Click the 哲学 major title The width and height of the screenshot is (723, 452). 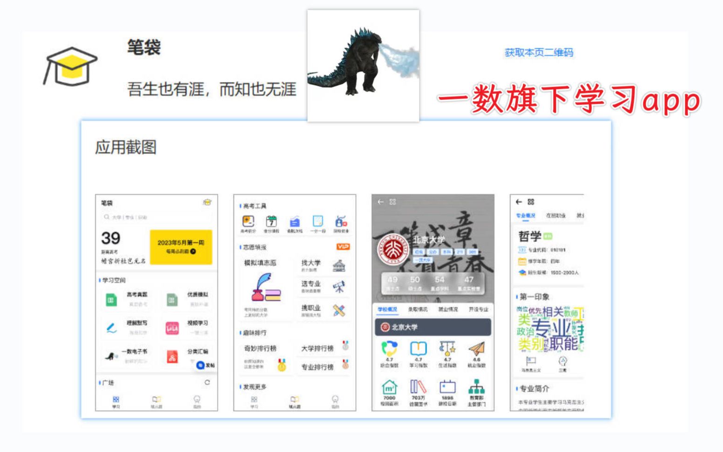(x=530, y=236)
